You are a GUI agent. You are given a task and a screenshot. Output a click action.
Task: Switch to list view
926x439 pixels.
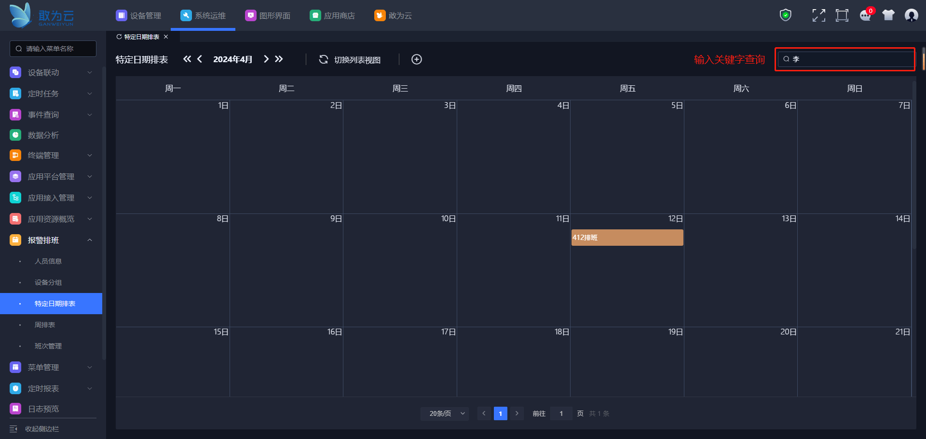[350, 60]
